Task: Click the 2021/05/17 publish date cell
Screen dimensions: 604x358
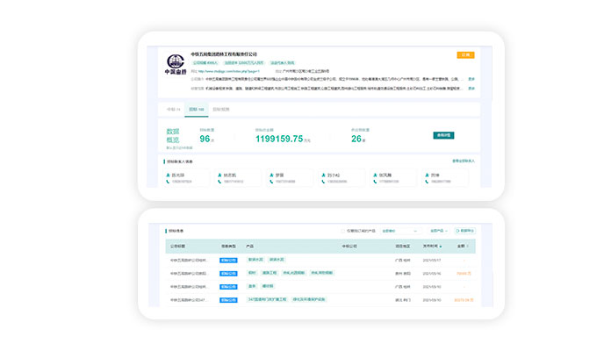Action: point(432,261)
